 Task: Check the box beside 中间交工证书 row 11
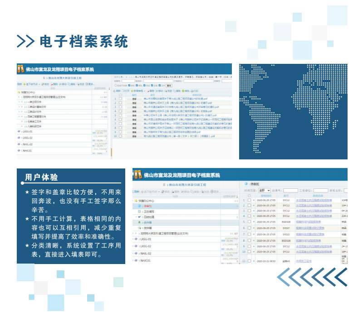(249, 261)
